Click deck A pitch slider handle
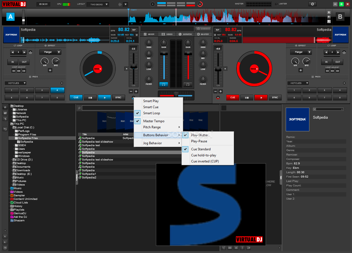This screenshot has width=352, height=253. (x=133, y=66)
